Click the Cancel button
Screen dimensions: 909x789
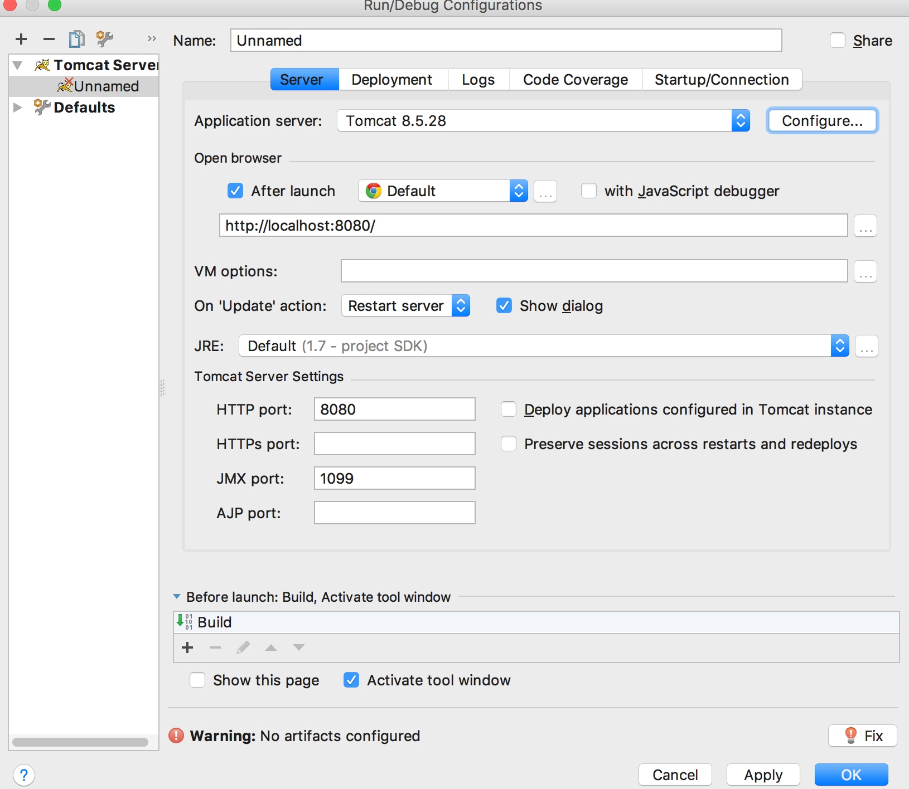tap(675, 775)
